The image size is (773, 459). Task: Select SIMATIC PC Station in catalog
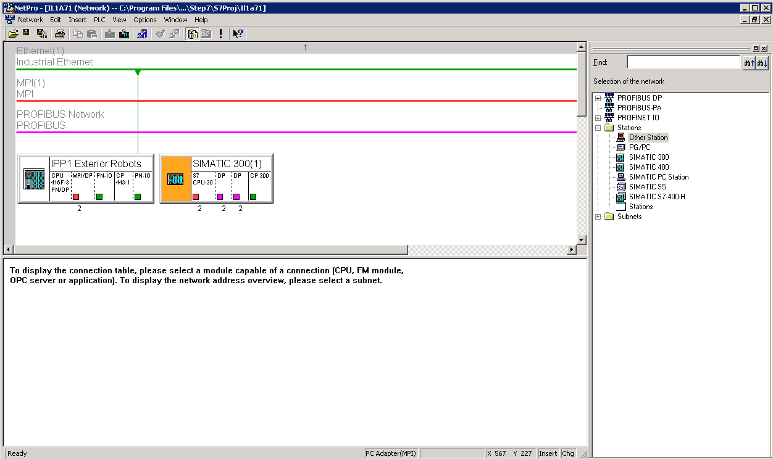click(x=658, y=177)
